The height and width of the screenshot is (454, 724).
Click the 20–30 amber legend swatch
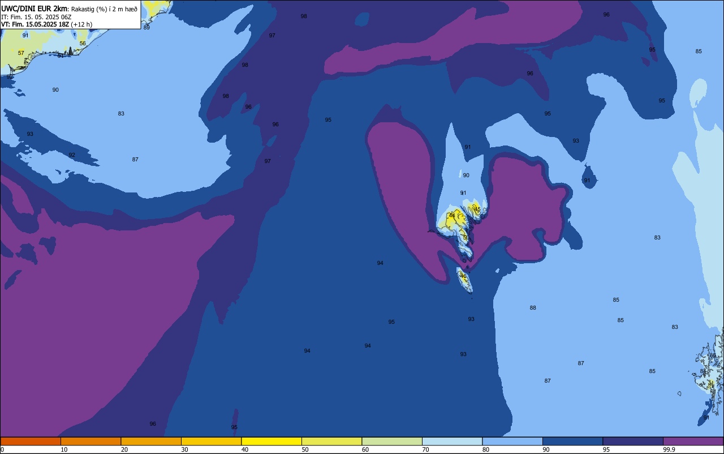point(151,441)
